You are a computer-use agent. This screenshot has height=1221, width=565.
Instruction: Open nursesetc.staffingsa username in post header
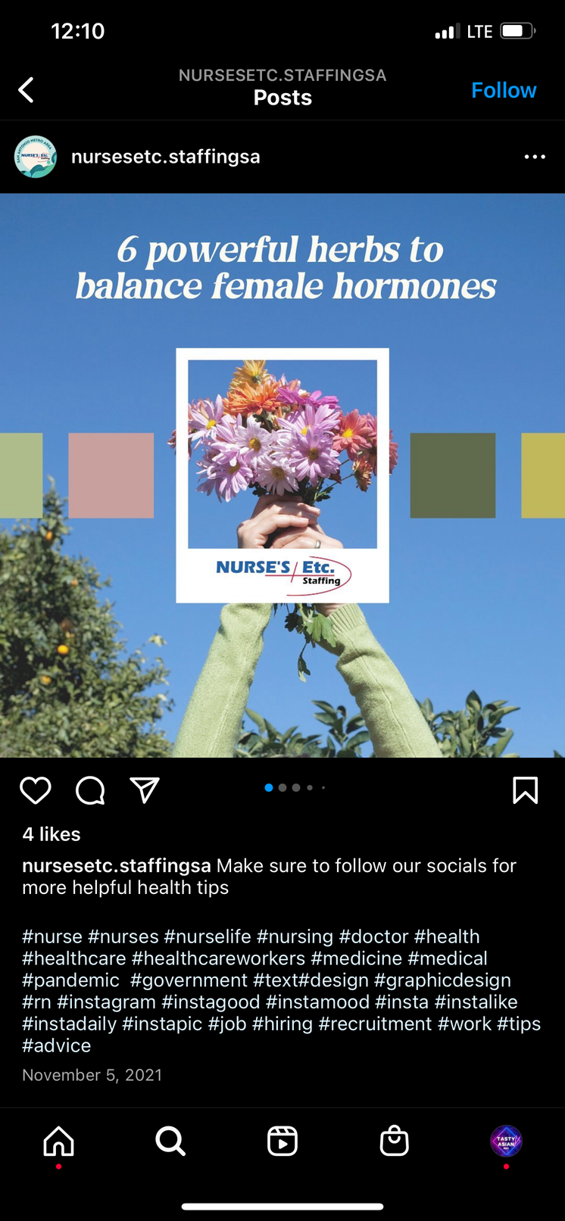[x=166, y=157]
